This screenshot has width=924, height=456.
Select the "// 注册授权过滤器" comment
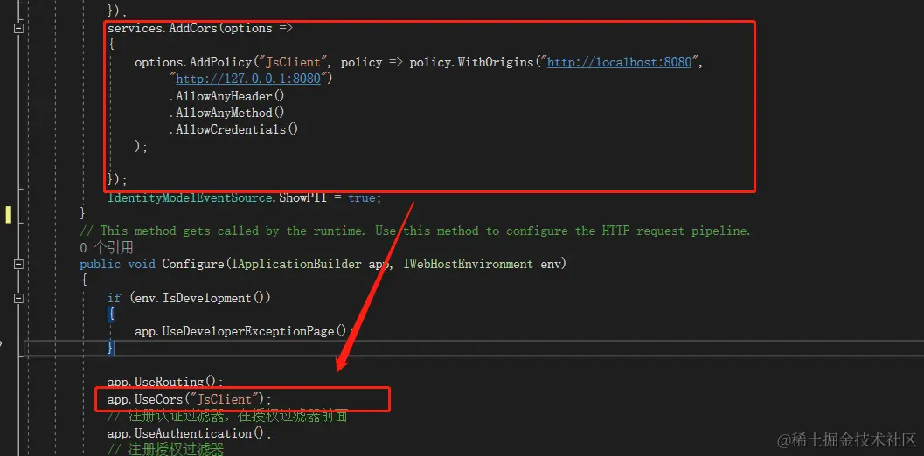[167, 450]
